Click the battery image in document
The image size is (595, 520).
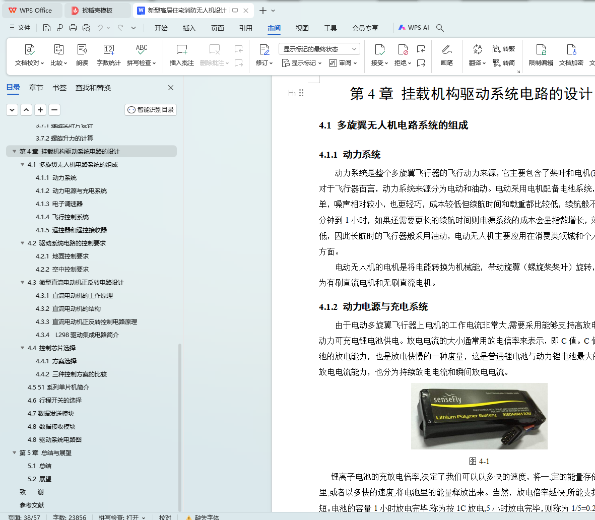coord(479,416)
